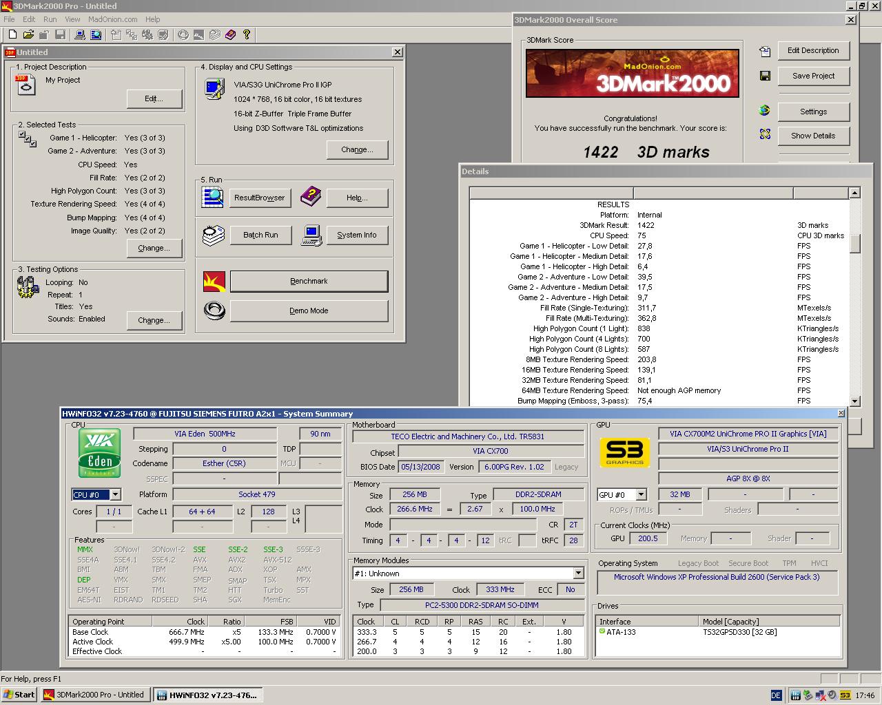882x705 pixels.
Task: Click the red Benchmark icon
Action: (214, 282)
